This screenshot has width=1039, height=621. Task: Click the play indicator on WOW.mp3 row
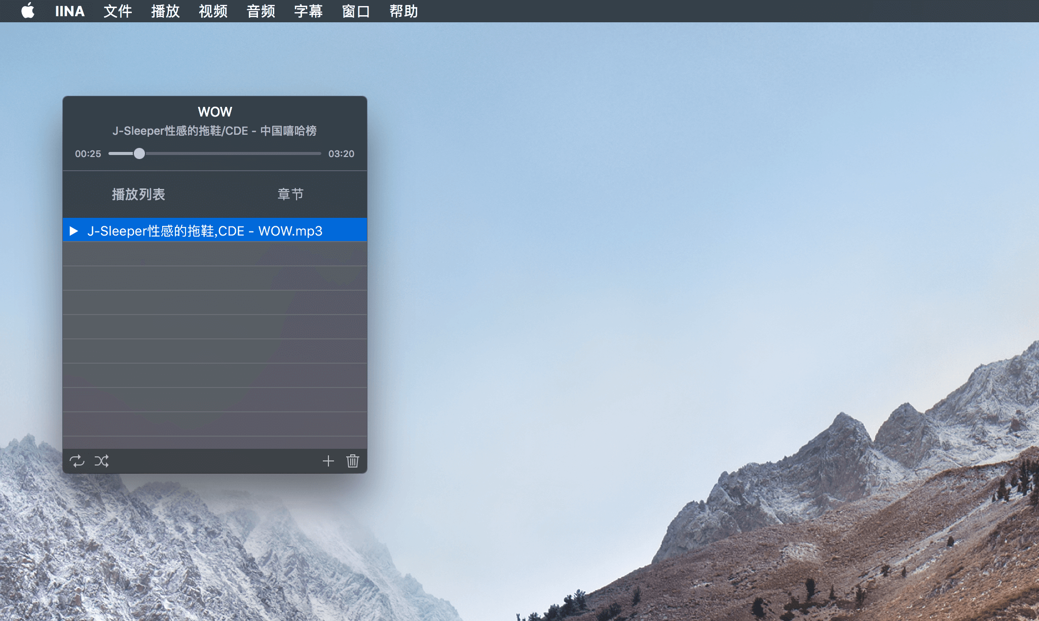click(x=74, y=231)
